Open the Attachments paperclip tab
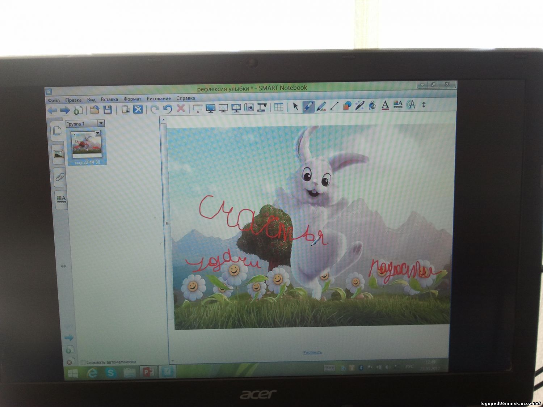Viewport: 543px width, 407px height. [x=59, y=177]
